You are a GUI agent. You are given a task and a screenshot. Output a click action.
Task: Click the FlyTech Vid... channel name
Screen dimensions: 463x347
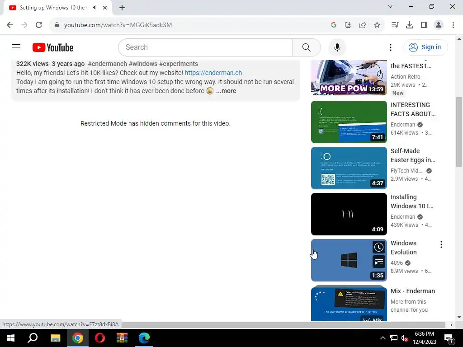[x=406, y=170]
